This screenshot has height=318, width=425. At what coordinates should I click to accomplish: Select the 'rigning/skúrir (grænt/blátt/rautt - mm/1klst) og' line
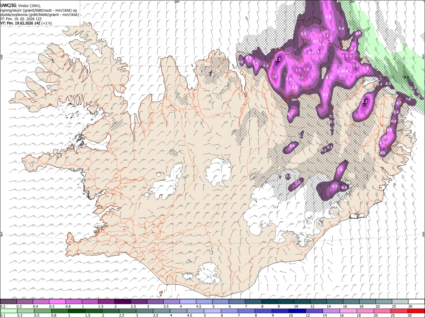(x=39, y=10)
